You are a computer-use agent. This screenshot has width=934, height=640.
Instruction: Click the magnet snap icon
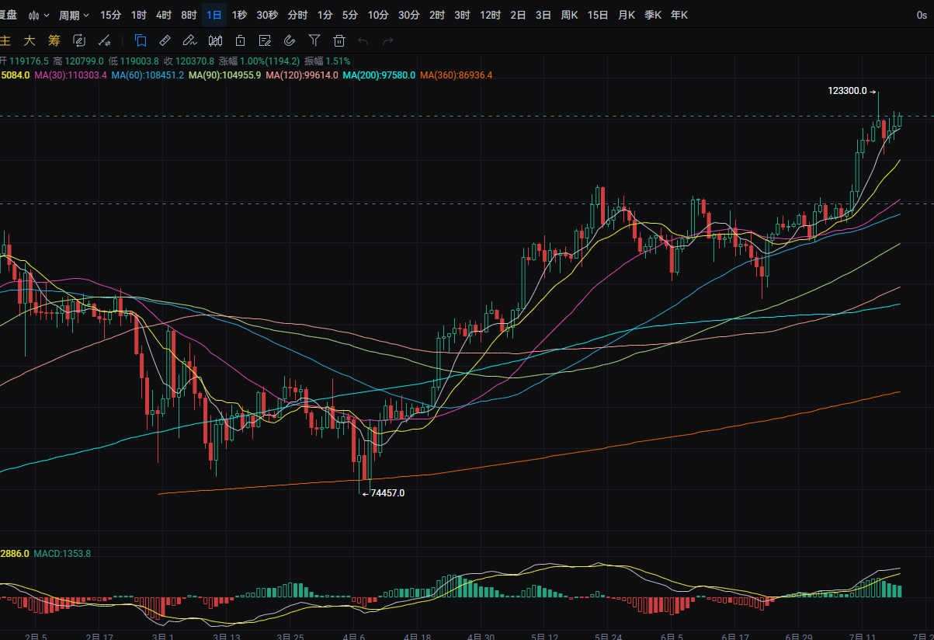[x=290, y=41]
